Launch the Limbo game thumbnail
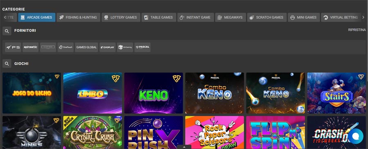This screenshot has width=368, height=149. (92, 93)
